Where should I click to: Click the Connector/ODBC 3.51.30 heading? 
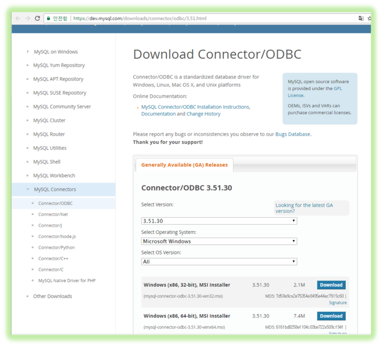point(187,187)
